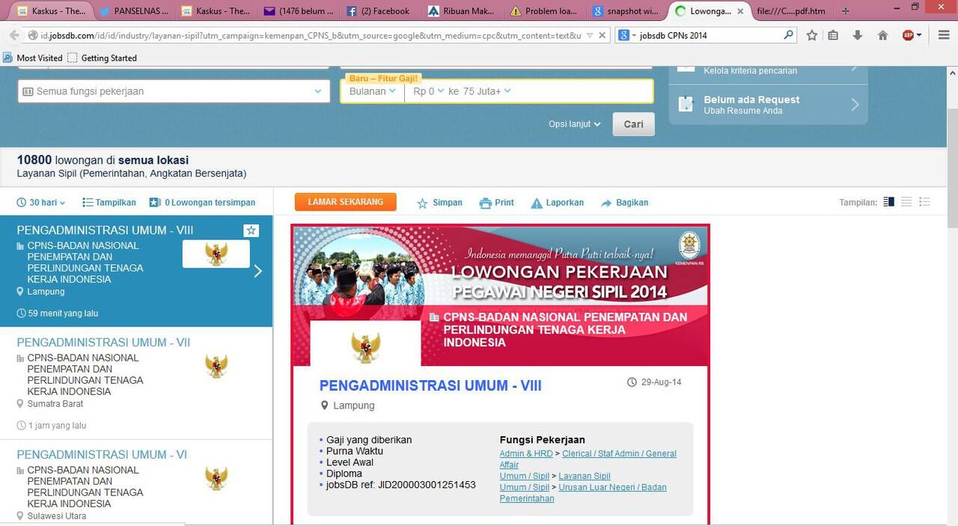Viewport: 958px width, 526px height.
Task: Share the job via Bagikan
Action: 624,203
